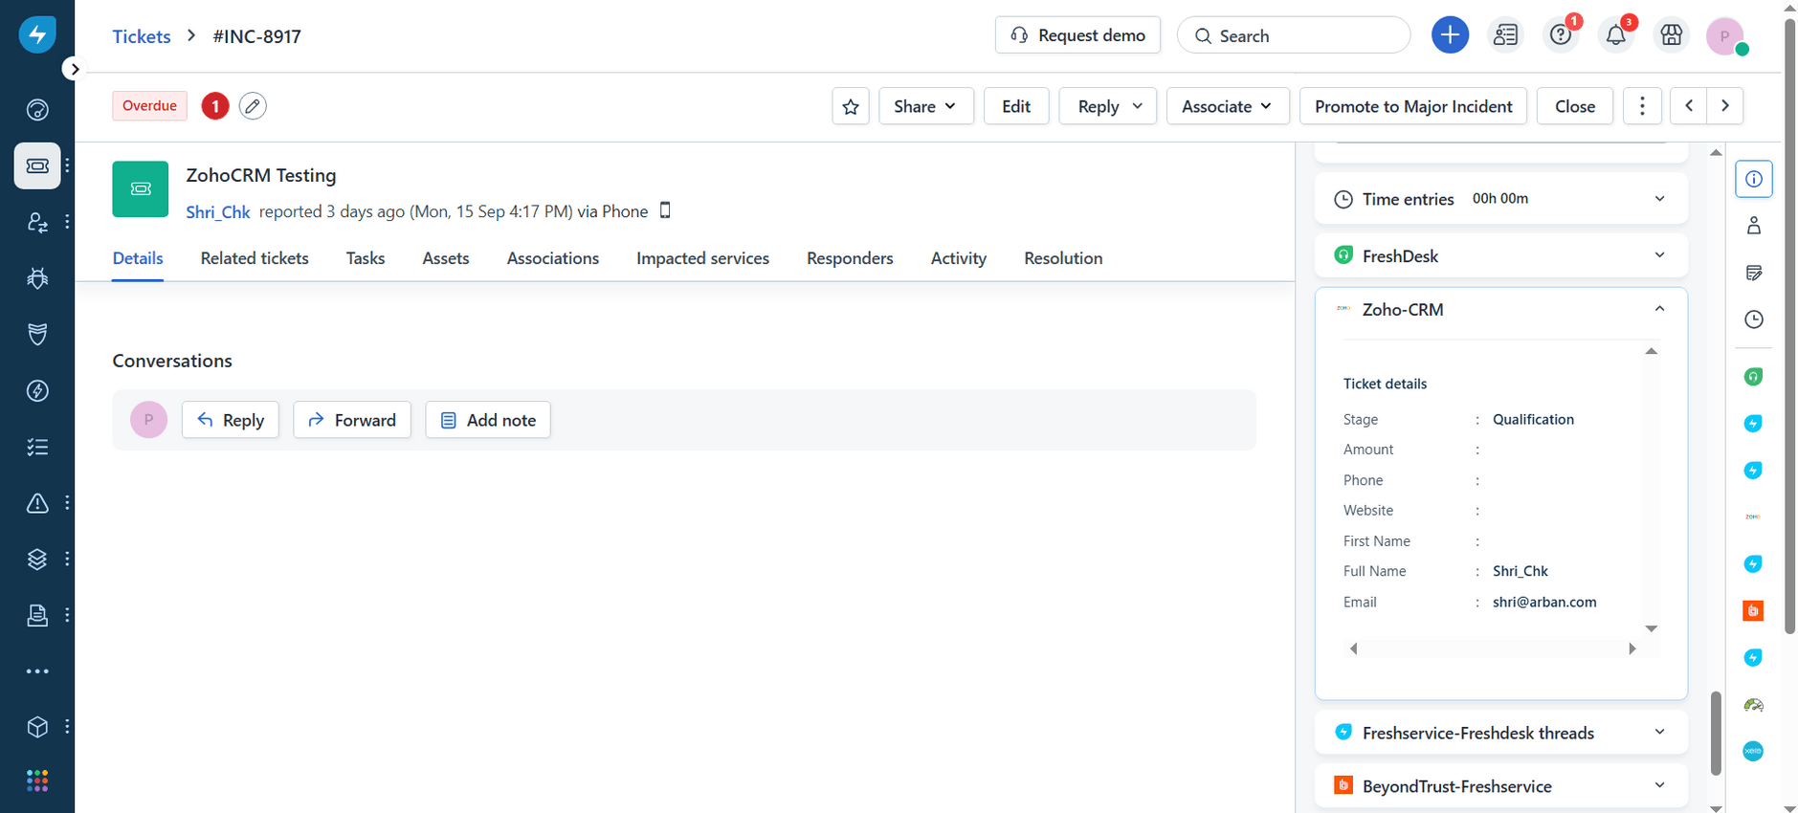The height and width of the screenshot is (813, 1798).
Task: Open the Share dropdown
Action: [925, 106]
